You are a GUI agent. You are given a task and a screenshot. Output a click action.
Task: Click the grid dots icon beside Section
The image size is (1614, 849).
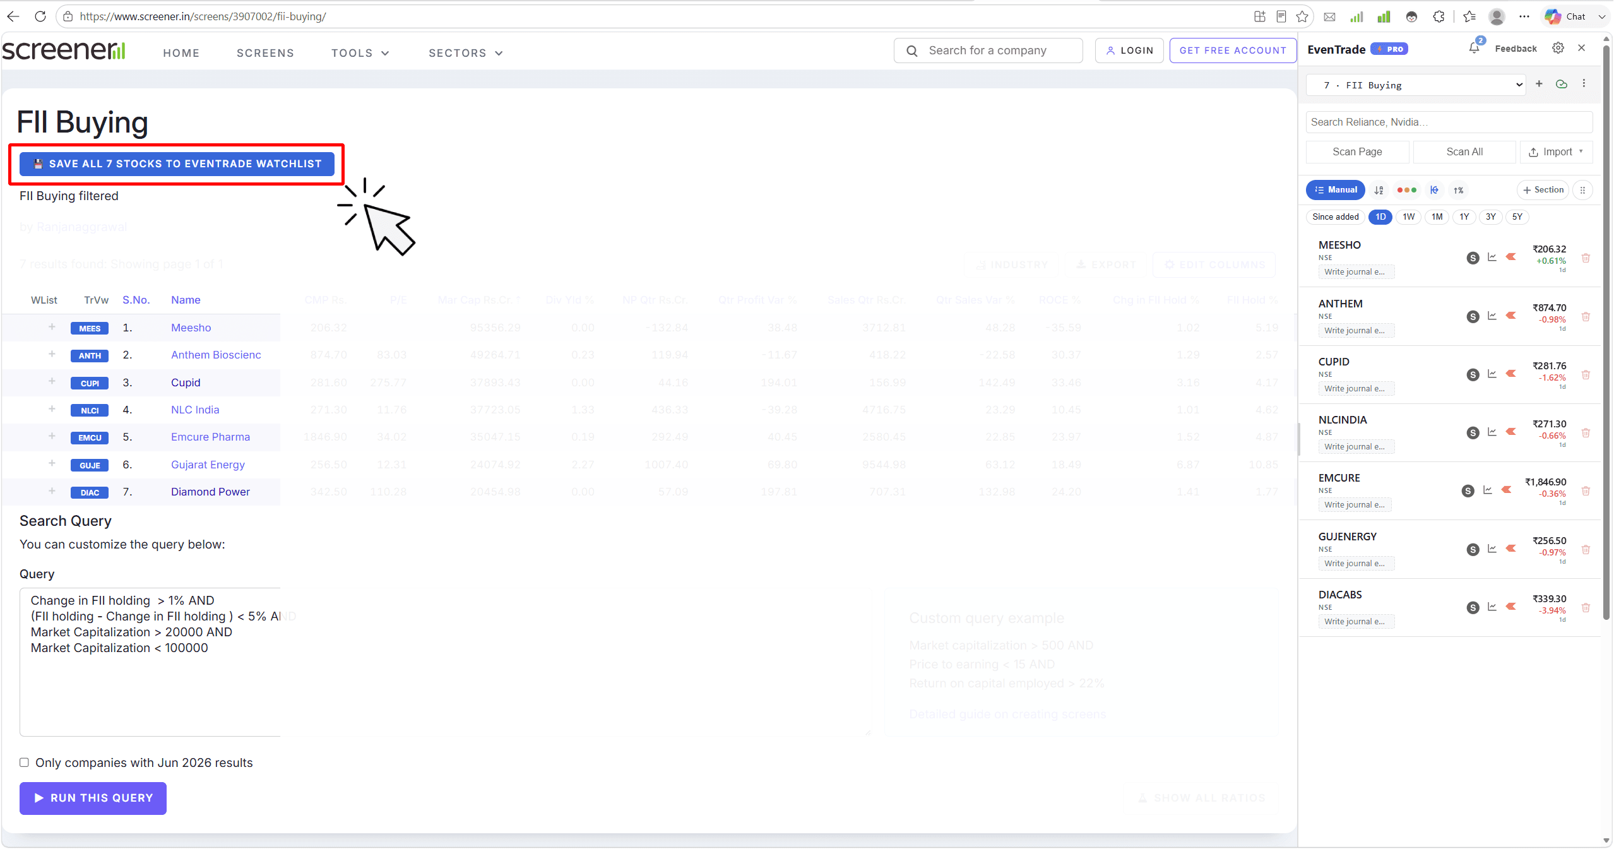[1583, 190]
